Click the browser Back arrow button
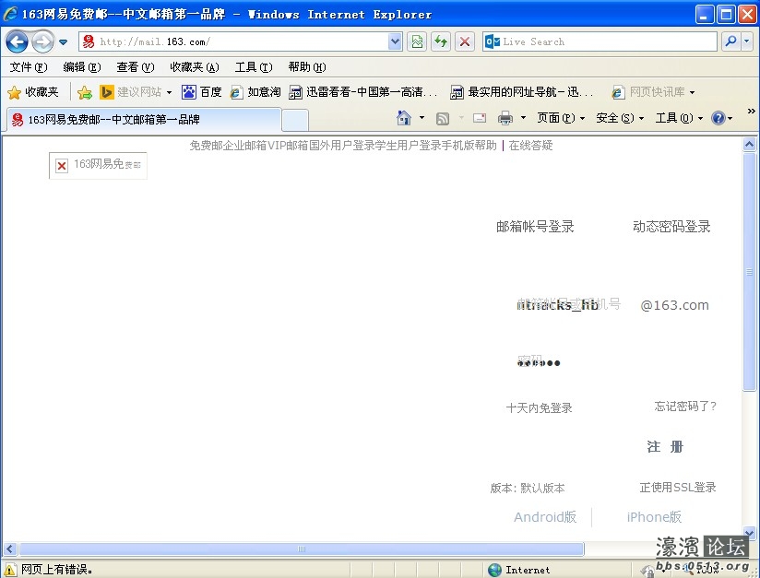Viewport: 760px width, 578px height. tap(17, 41)
